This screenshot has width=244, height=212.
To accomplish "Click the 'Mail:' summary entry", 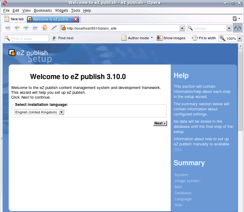I will click(178, 187).
